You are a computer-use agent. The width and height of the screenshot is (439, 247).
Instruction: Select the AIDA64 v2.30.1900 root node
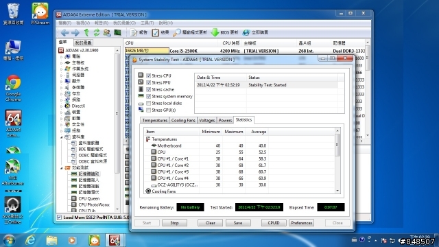[x=82, y=50]
